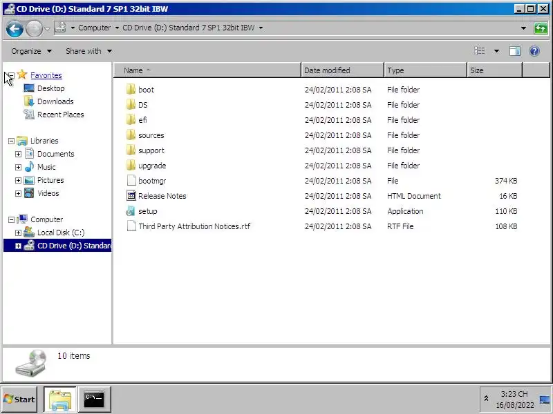
Task: Select the DS folder icon
Action: pyautogui.click(x=131, y=105)
